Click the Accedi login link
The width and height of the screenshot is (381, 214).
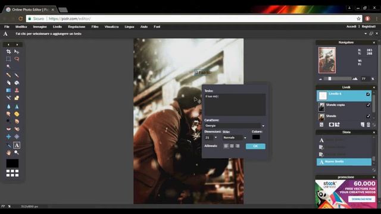tap(351, 26)
